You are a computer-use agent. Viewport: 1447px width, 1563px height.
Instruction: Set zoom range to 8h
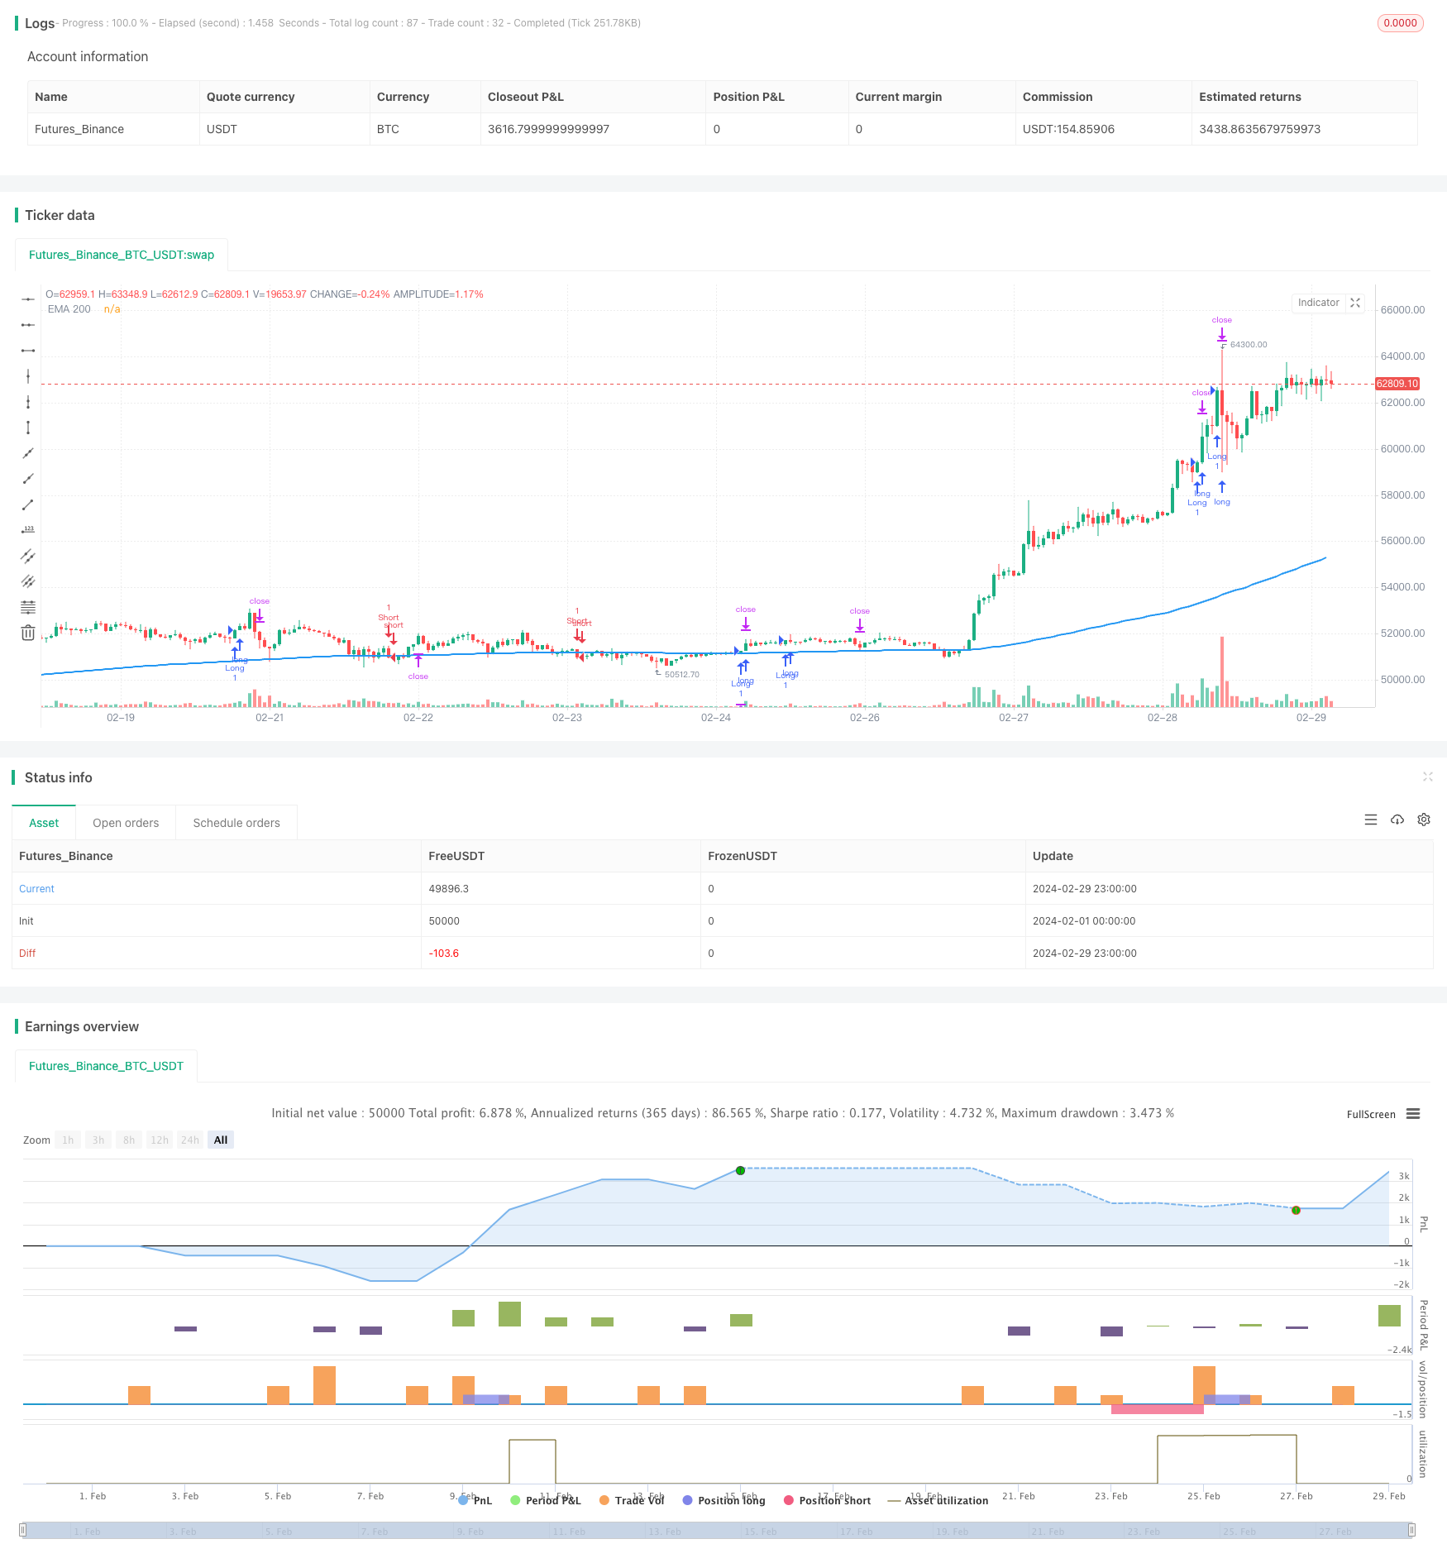point(129,1140)
